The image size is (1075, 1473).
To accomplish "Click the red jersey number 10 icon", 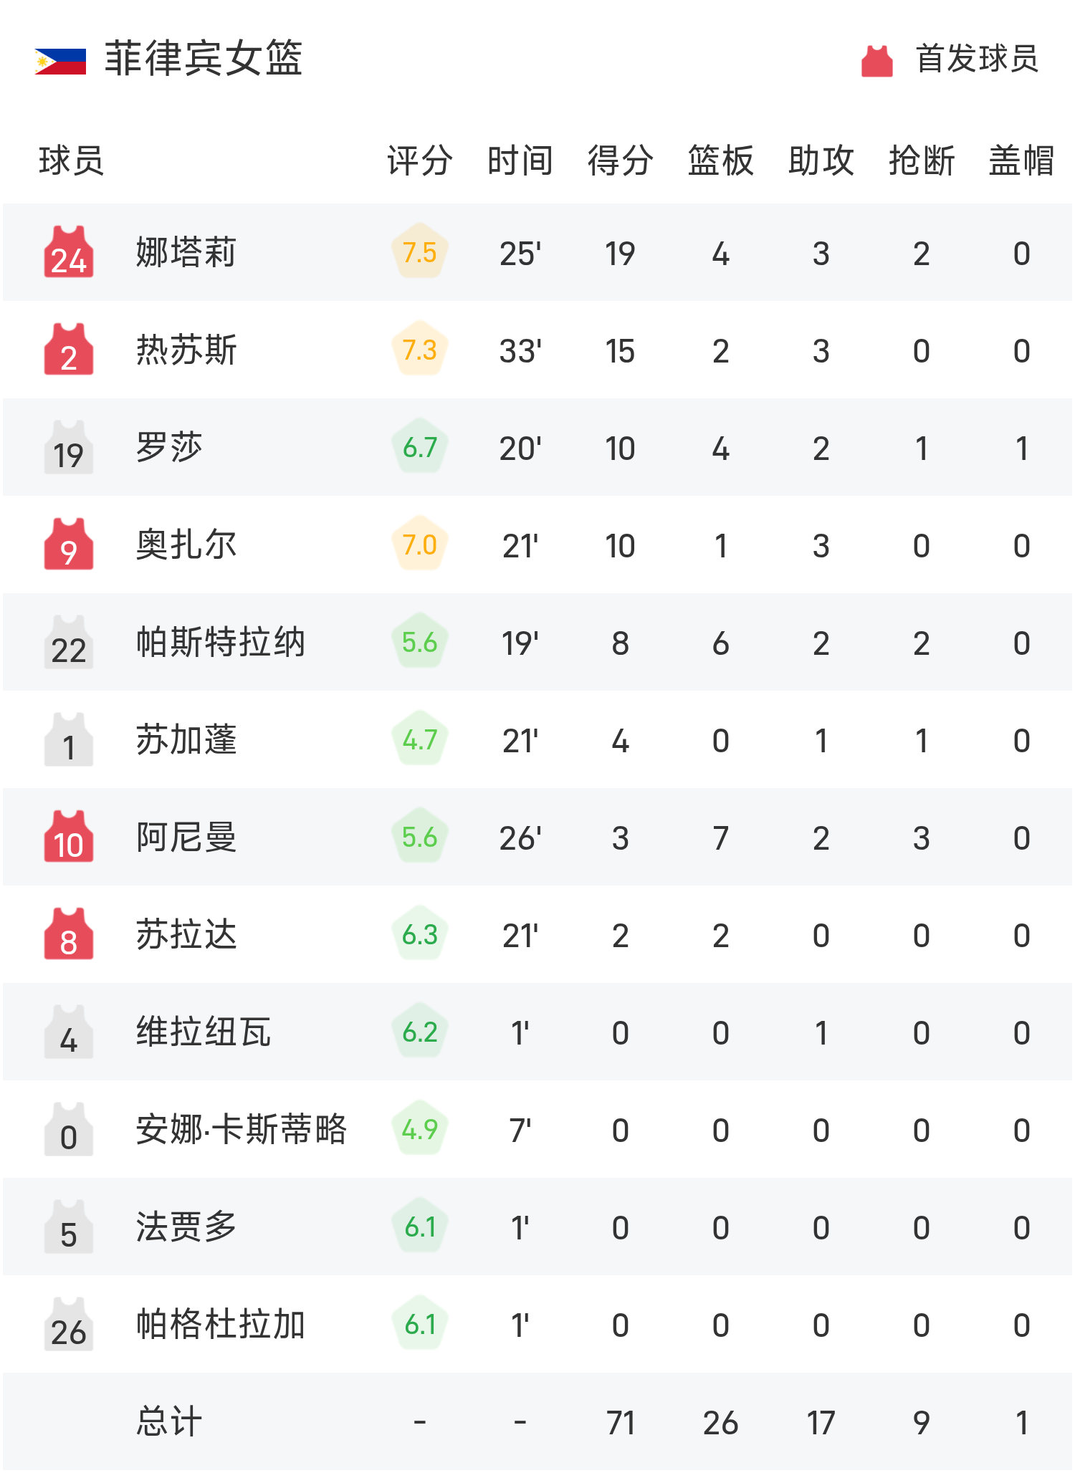I will tap(69, 837).
